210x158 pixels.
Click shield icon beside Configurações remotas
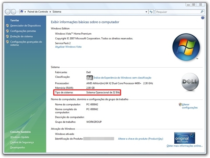pyautogui.click(x=7, y=31)
